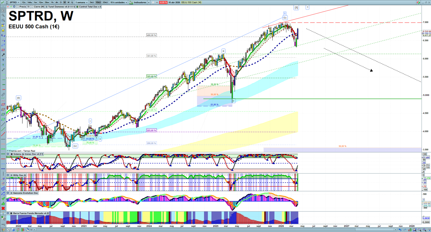Open the 10 k unidades dropdown
This screenshot has height=232, width=431.
(x=119, y=2)
